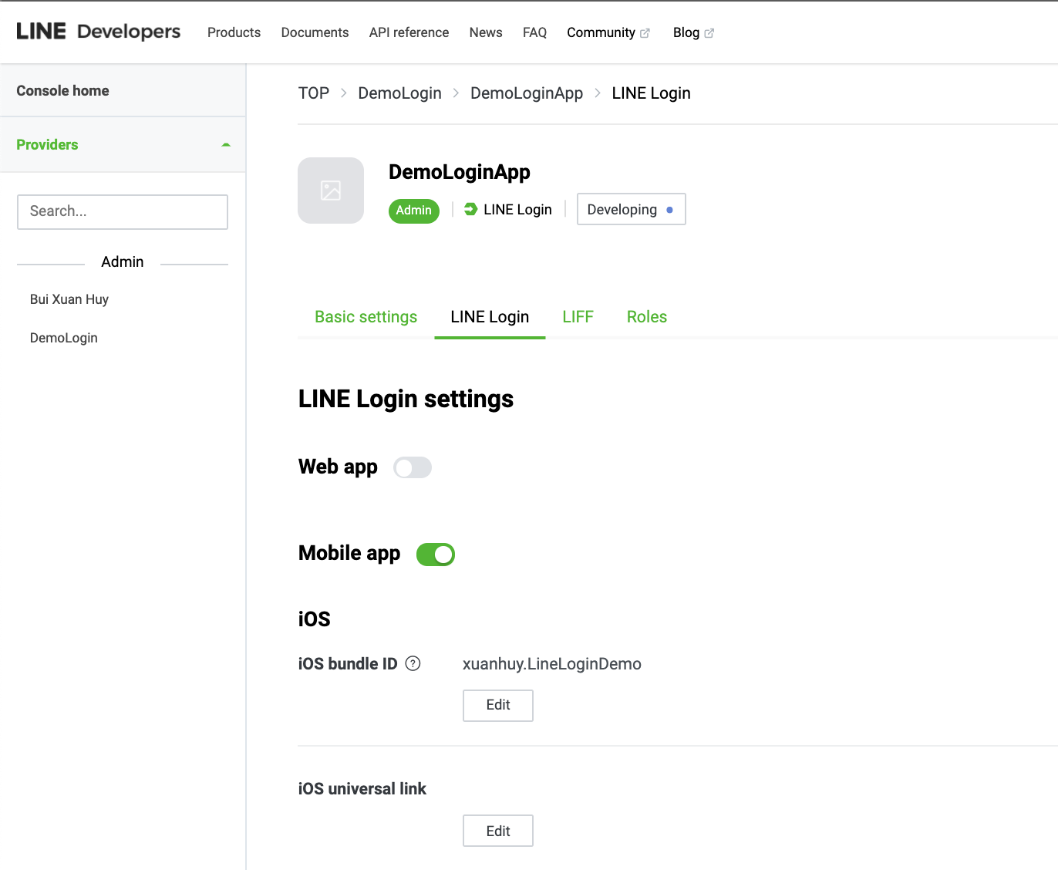Go to Console home
Viewport: 1058px width, 870px height.
tap(62, 90)
